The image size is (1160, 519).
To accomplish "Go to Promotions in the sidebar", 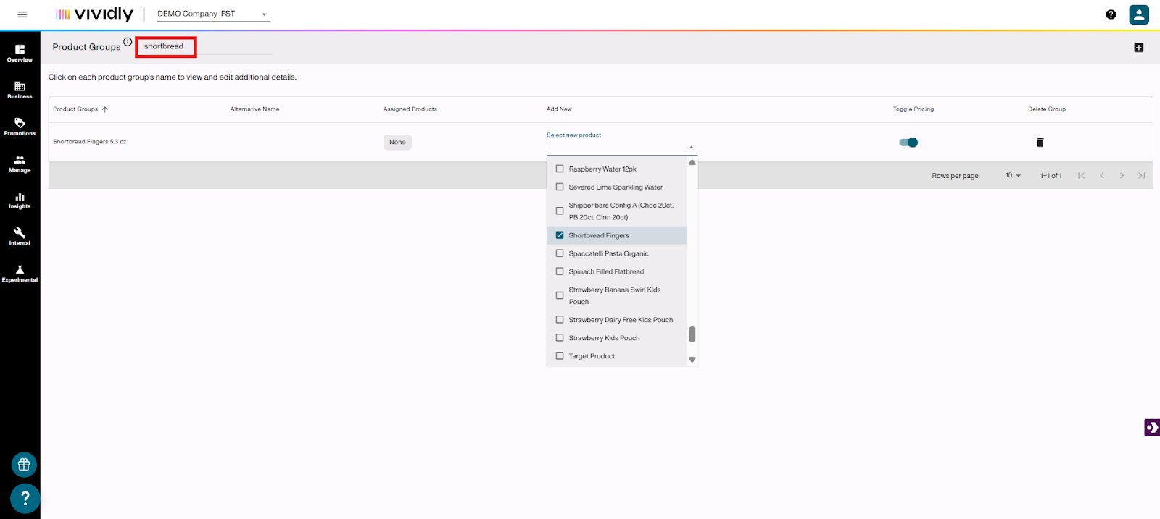I will (20, 126).
